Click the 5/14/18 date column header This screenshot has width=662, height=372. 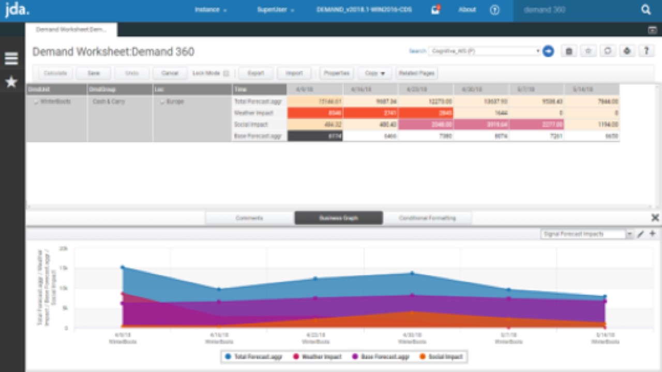(x=592, y=89)
